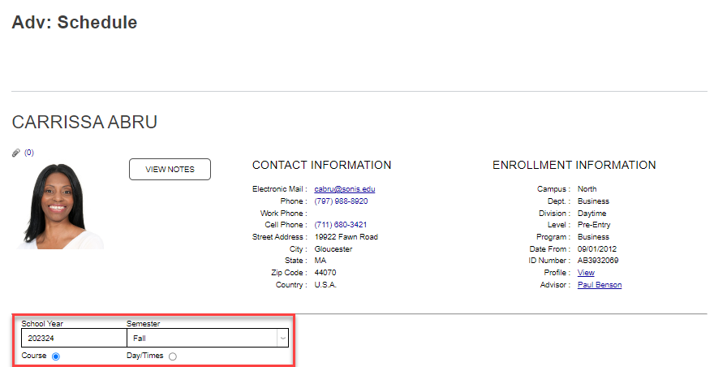Click the Campus value North
Image resolution: width=714 pixels, height=367 pixels.
coord(587,189)
